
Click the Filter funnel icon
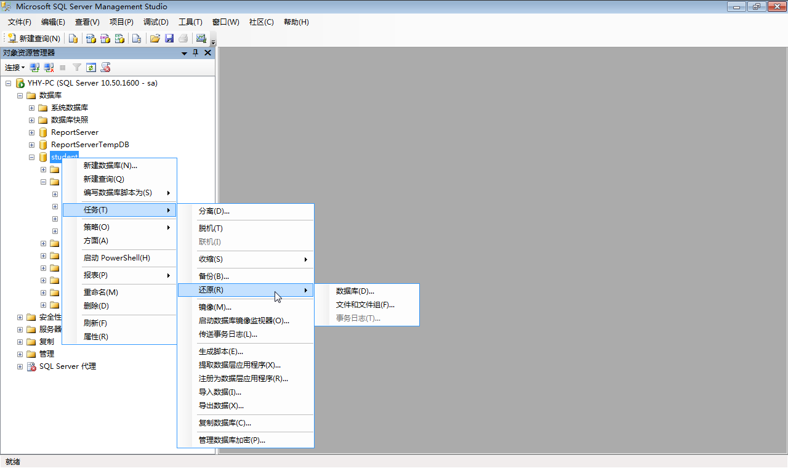77,67
